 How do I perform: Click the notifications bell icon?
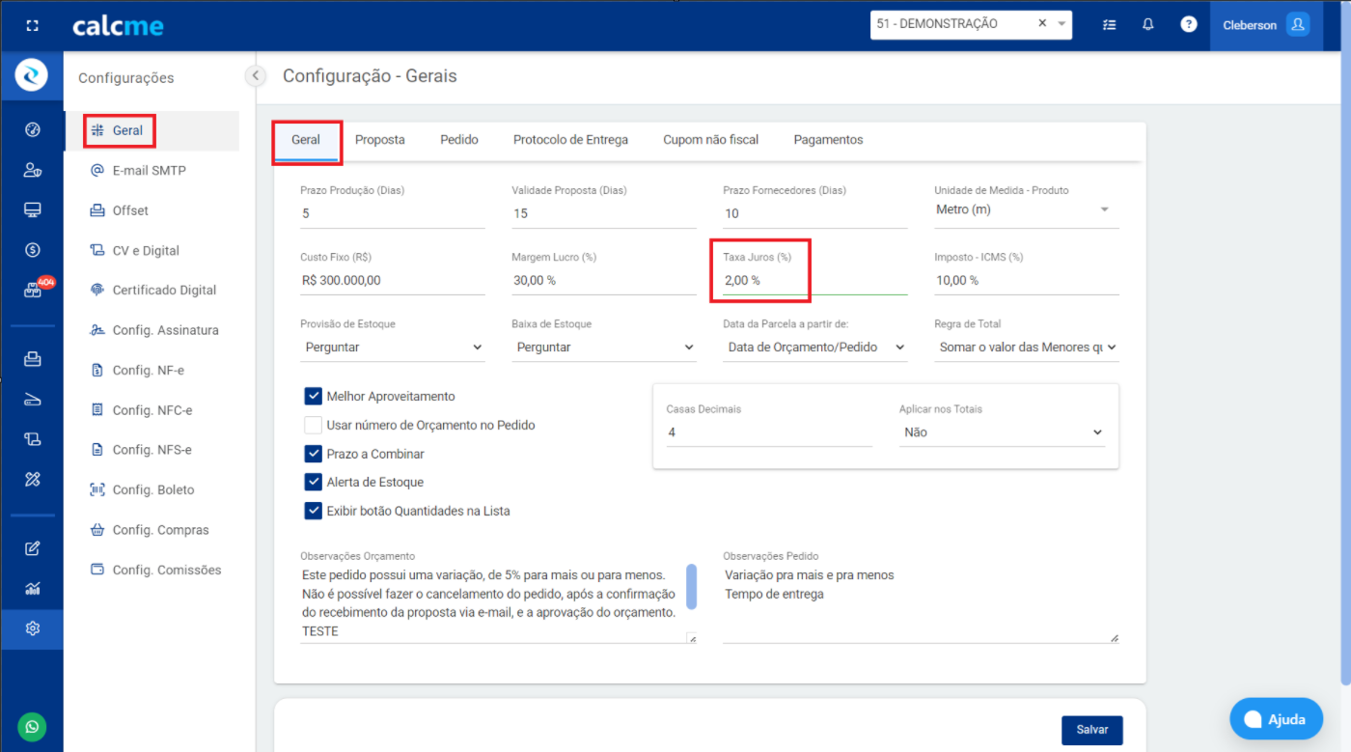[1147, 25]
